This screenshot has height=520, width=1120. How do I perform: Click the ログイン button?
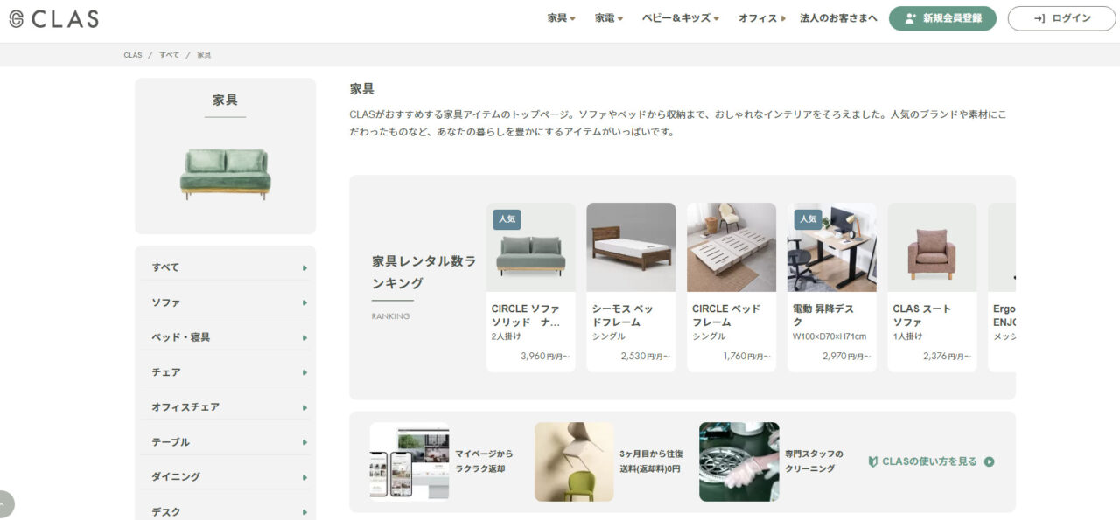pyautogui.click(x=1061, y=18)
